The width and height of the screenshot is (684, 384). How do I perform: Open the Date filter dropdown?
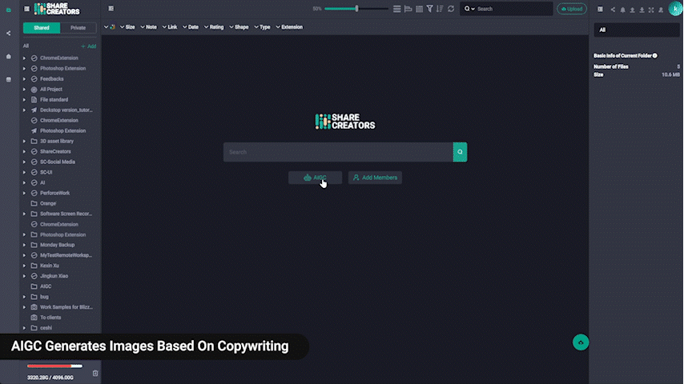click(190, 27)
